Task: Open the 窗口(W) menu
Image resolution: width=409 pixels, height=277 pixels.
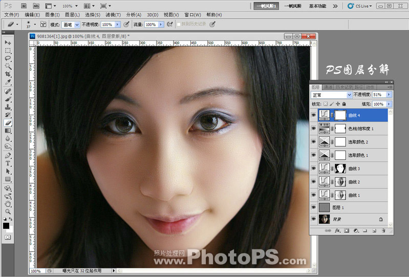Action: (x=192, y=15)
